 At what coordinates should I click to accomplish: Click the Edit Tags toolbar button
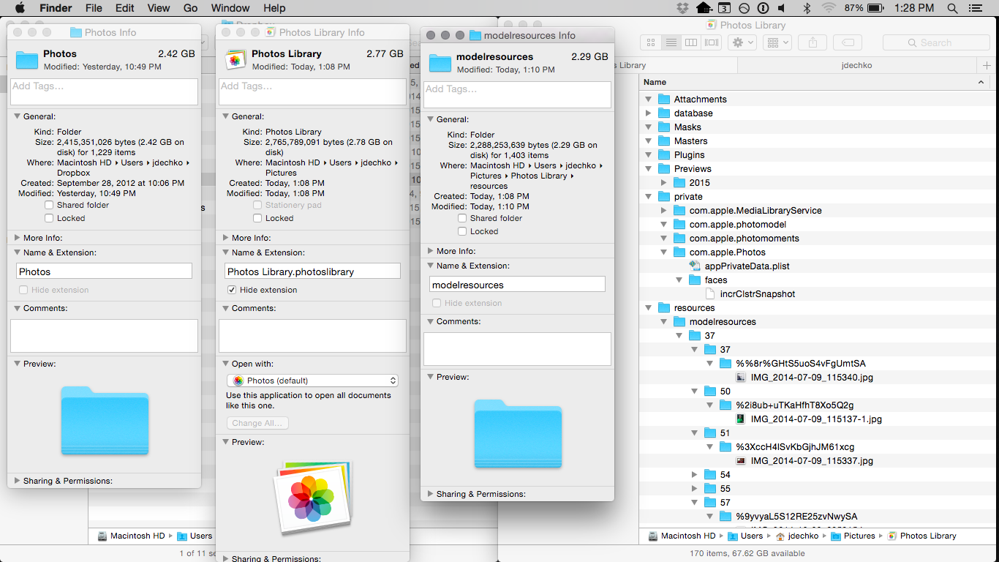(848, 42)
